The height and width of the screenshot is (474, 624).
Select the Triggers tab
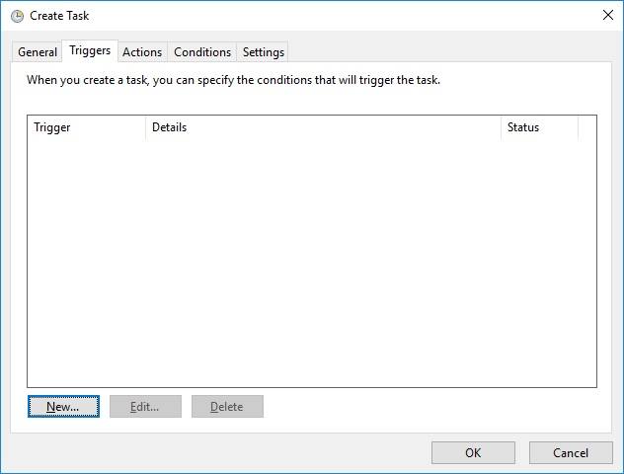(90, 50)
